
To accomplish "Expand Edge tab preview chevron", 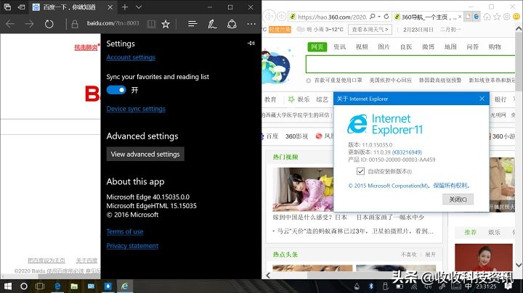I will point(139,7).
